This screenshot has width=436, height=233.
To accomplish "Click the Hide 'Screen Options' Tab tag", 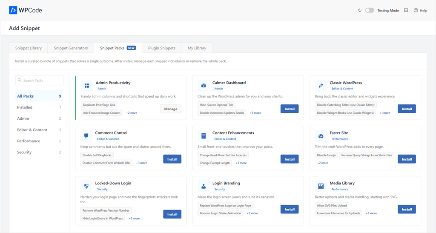I will (x=216, y=105).
